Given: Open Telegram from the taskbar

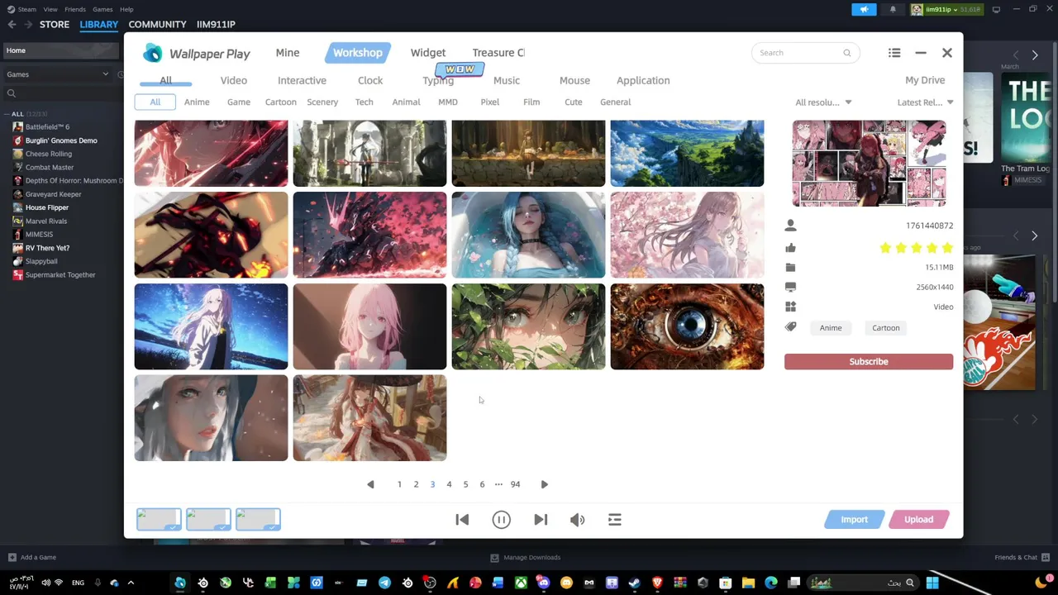Looking at the screenshot, I should pyautogui.click(x=384, y=583).
